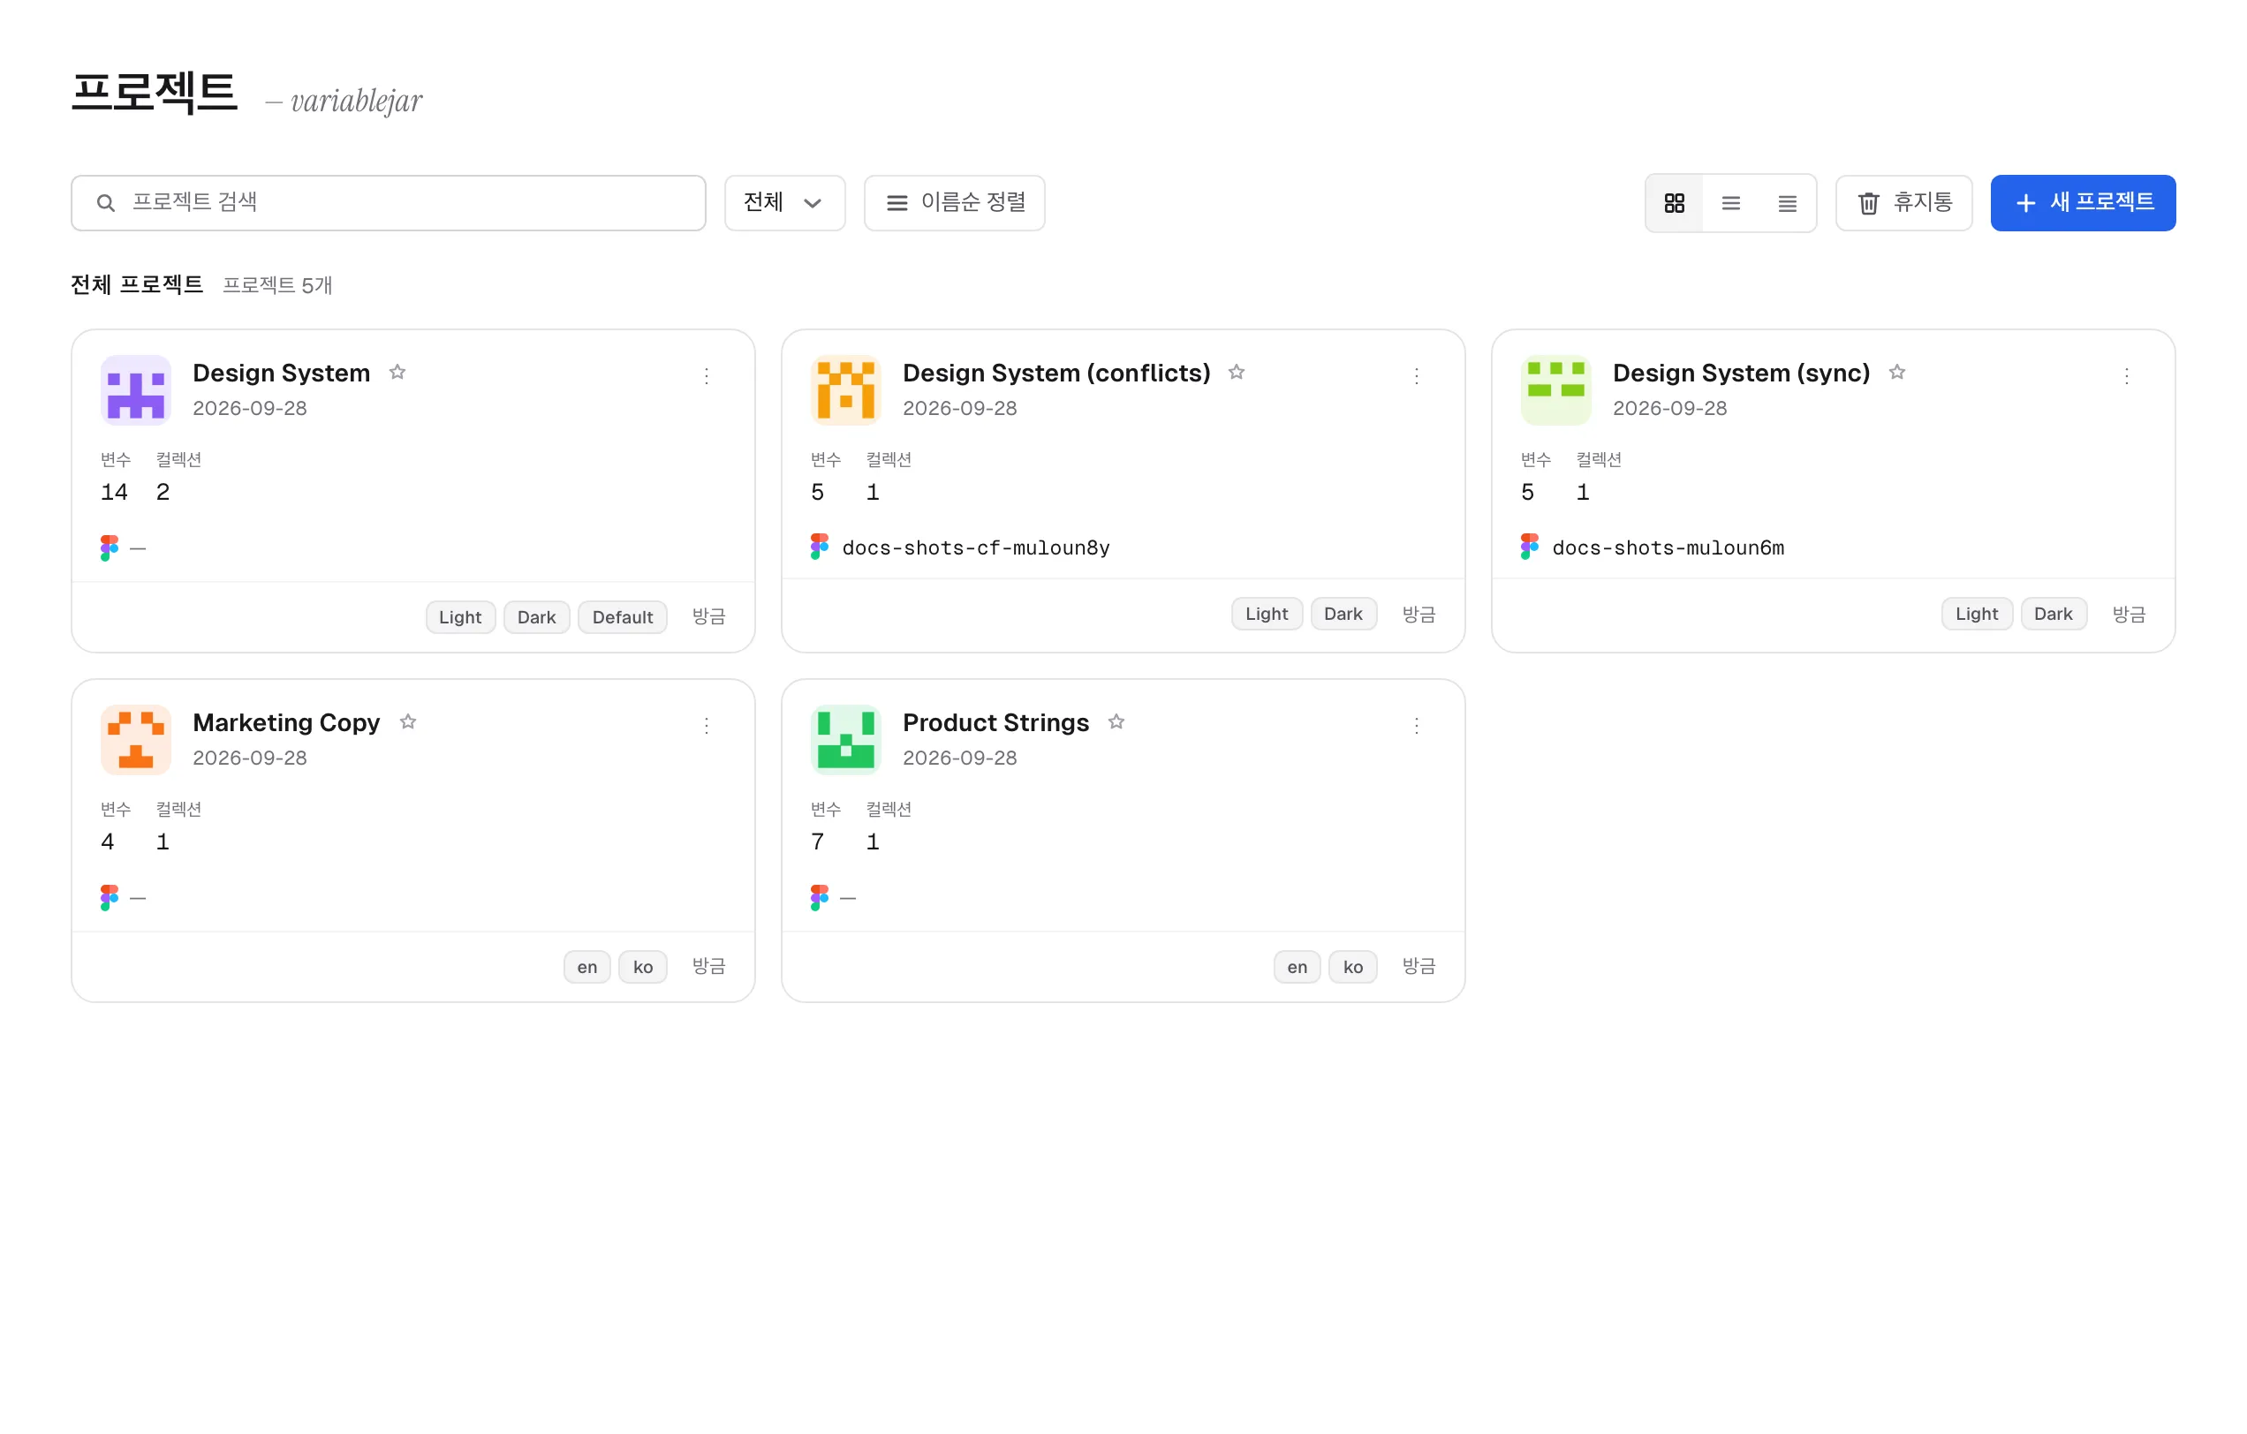Star the Design System project
Viewport: 2247px width, 1434px height.
[397, 373]
